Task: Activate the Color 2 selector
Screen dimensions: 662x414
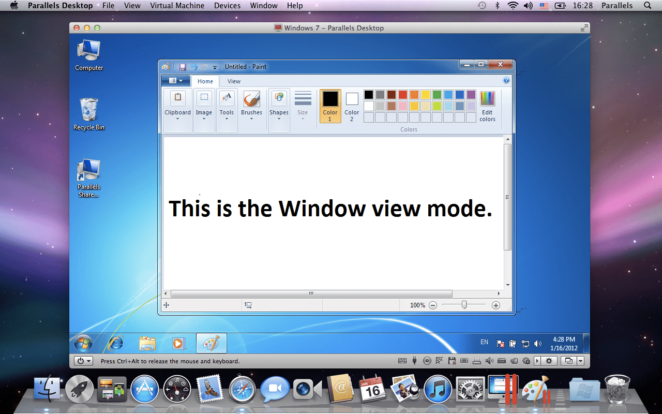Action: (352, 106)
